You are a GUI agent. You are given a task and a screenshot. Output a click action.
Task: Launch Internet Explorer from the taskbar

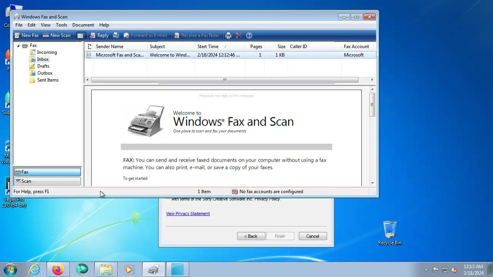[35, 270]
